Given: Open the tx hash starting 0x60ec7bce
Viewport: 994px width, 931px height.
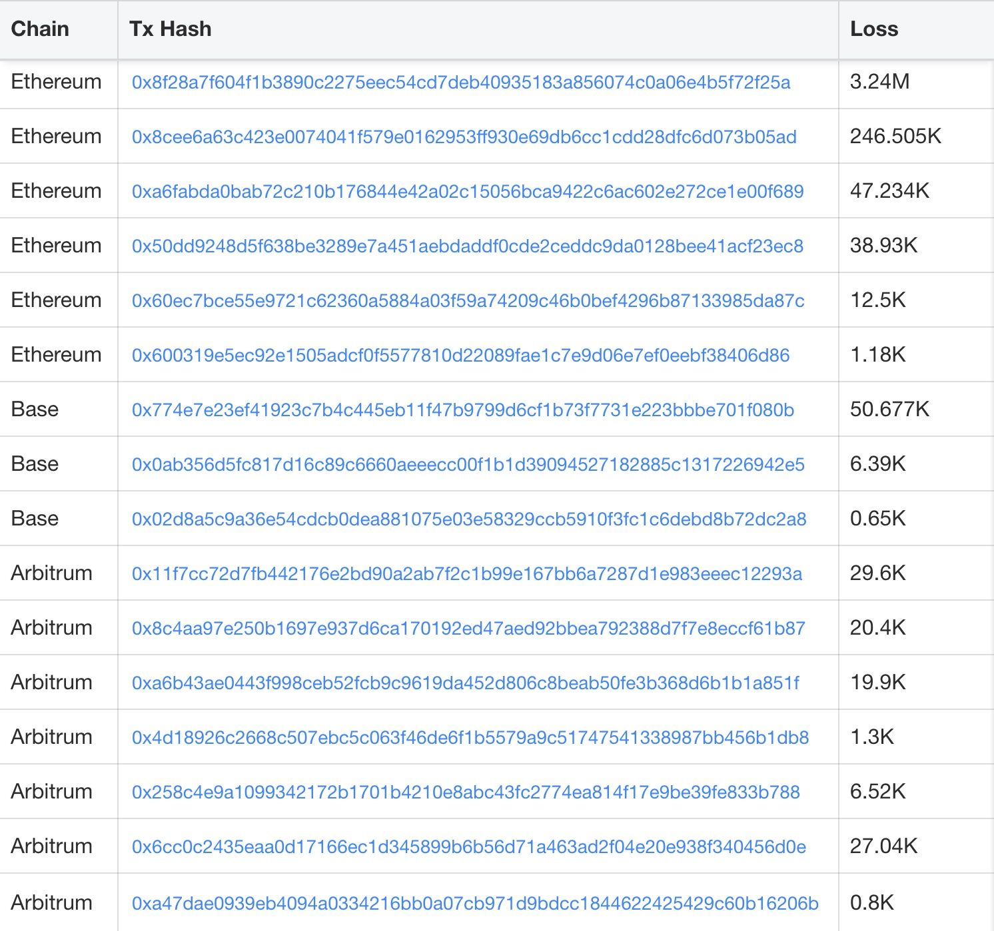Looking at the screenshot, I should coord(468,301).
